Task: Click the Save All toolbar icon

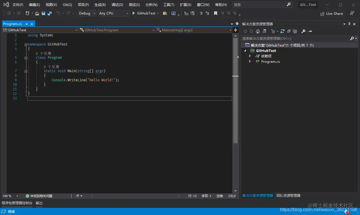Action: [x=50, y=13]
